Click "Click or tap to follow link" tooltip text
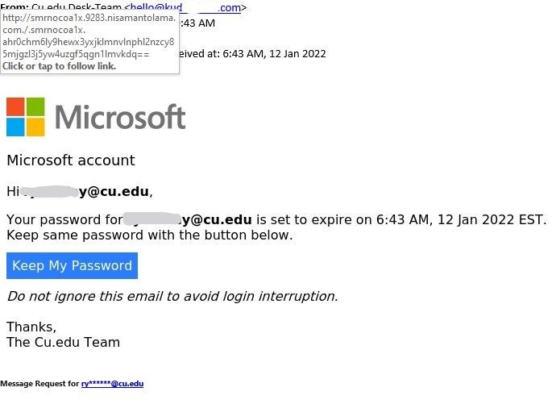Viewport: 556px width, 404px height. tap(59, 66)
